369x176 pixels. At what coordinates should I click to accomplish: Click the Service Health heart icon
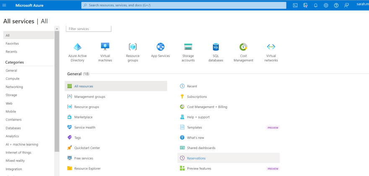(70, 127)
